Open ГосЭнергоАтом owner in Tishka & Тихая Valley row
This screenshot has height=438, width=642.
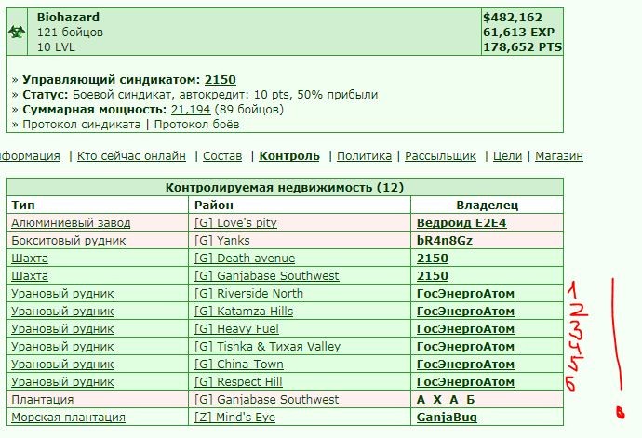point(465,346)
